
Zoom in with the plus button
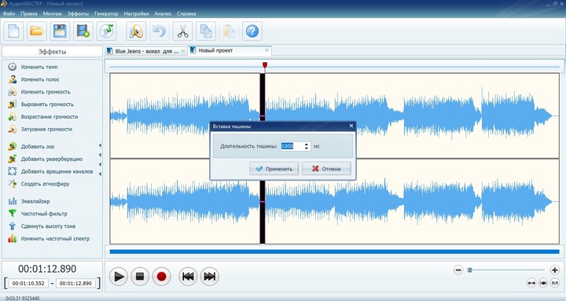tap(554, 270)
